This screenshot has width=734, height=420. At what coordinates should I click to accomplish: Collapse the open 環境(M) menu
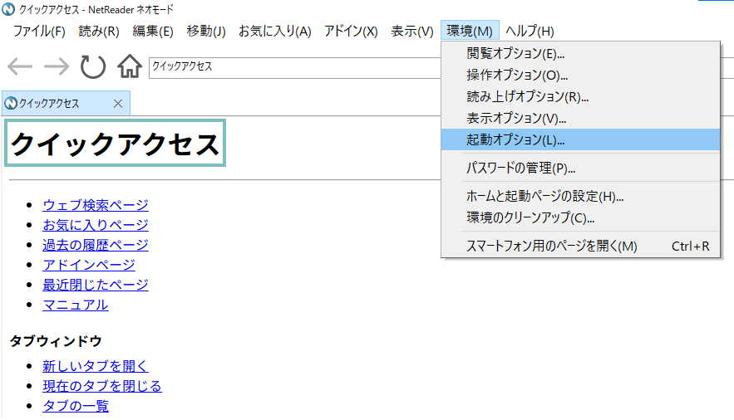coord(470,32)
